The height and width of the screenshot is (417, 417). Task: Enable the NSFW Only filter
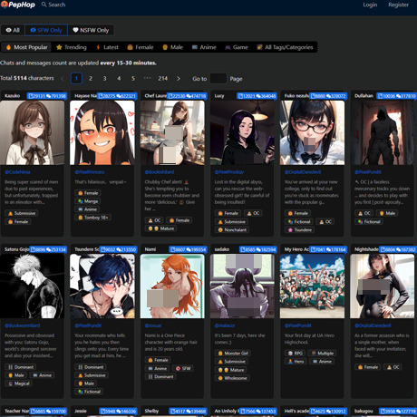pyautogui.click(x=91, y=30)
